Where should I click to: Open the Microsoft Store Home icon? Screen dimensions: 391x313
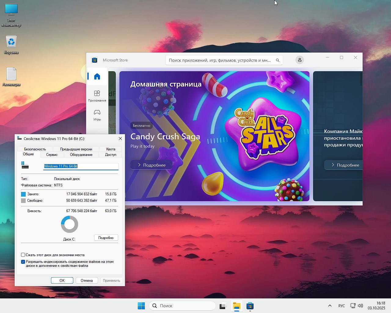click(x=97, y=76)
